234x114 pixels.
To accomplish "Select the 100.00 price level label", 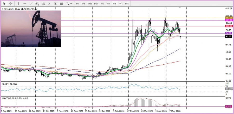I will coord(229,26).
